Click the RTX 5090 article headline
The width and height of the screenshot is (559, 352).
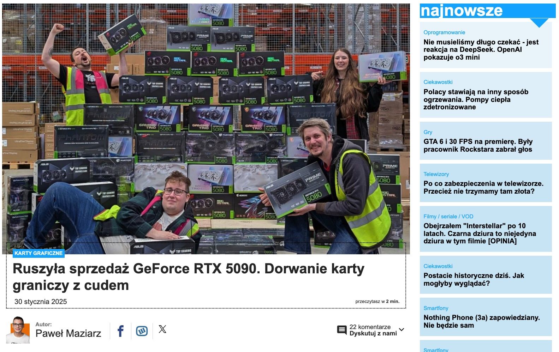[x=189, y=277]
